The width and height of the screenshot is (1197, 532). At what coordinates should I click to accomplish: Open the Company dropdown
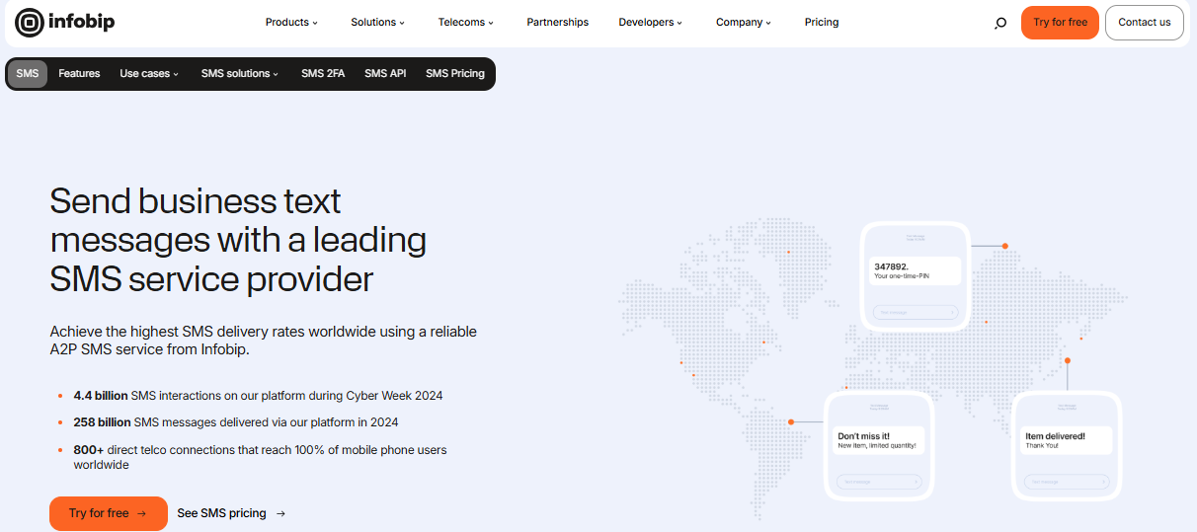pyautogui.click(x=744, y=22)
